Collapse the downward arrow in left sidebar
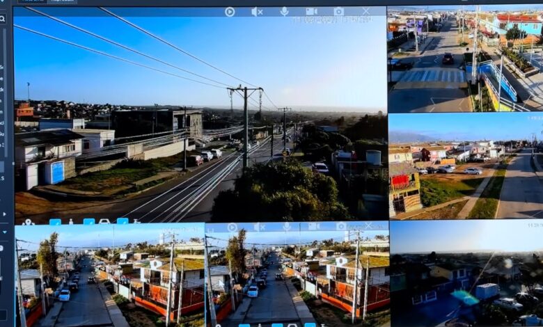 pos(4,232)
